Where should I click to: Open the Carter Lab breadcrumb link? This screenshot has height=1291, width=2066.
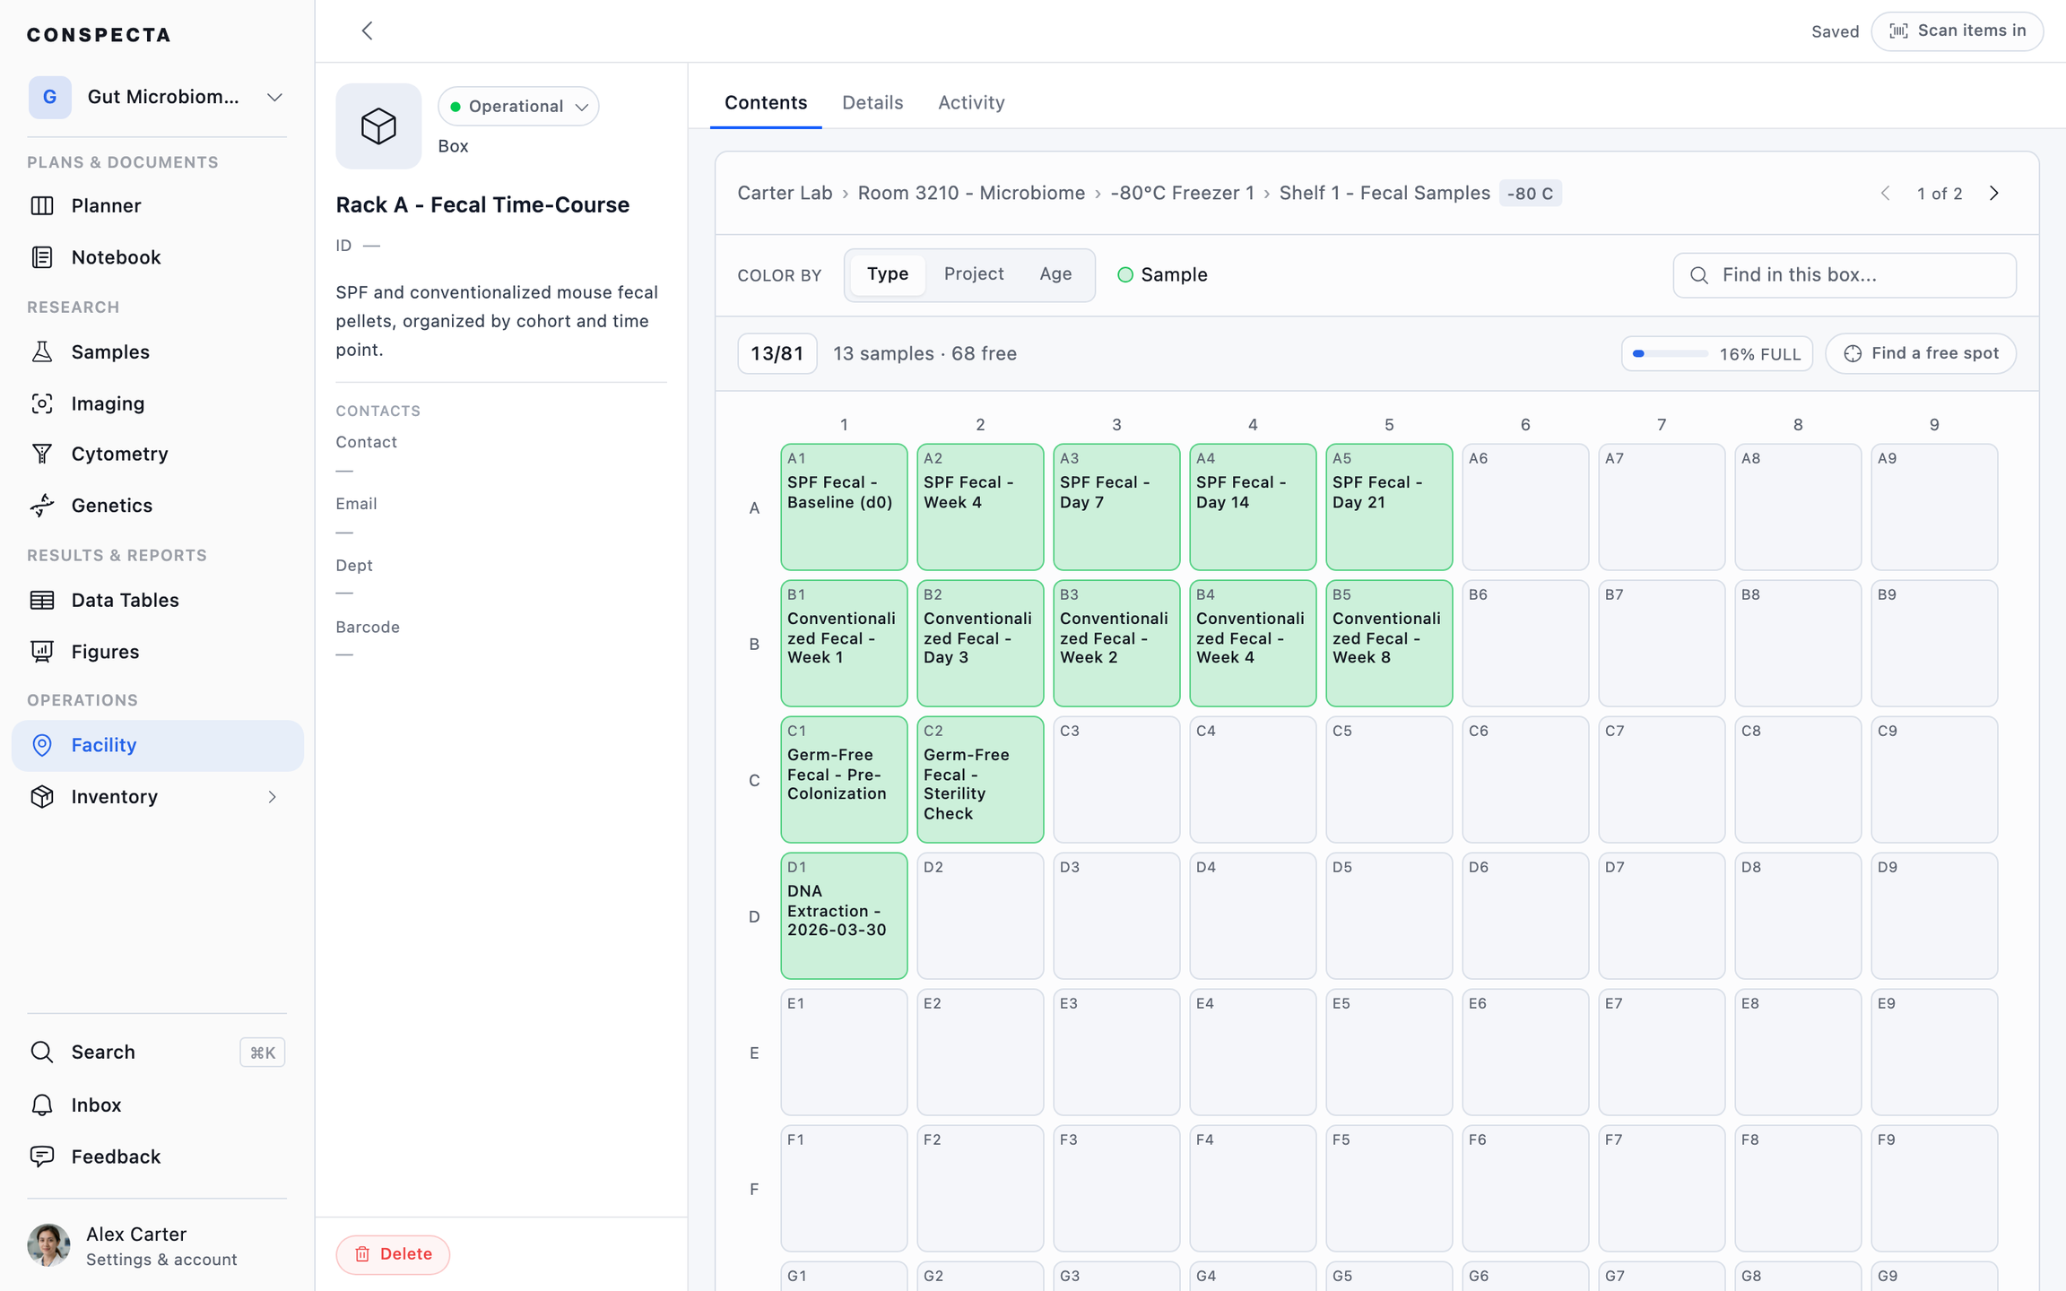pyautogui.click(x=785, y=194)
